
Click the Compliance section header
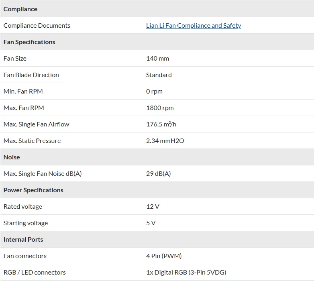20,9
